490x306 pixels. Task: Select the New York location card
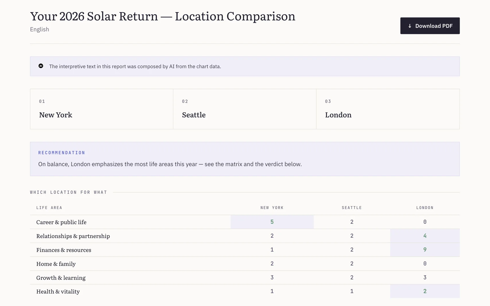(x=101, y=109)
